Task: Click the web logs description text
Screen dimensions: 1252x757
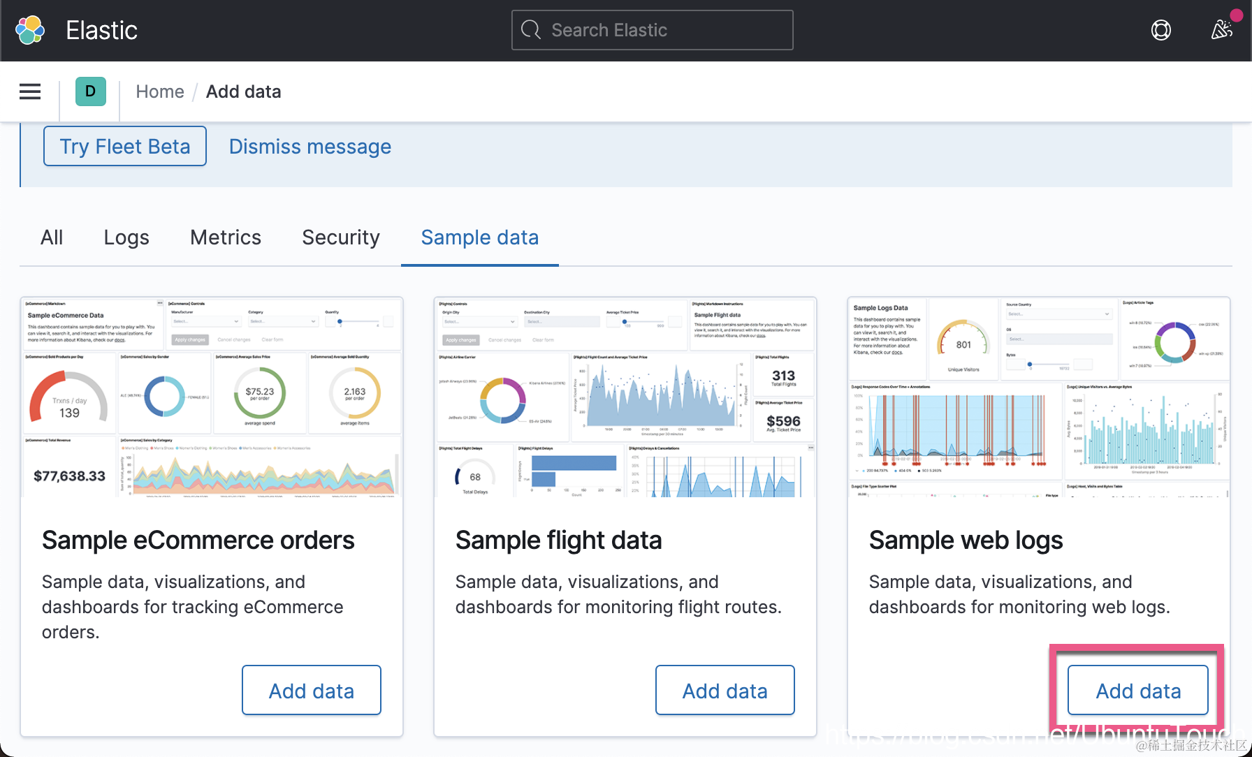Action: (x=1020, y=594)
